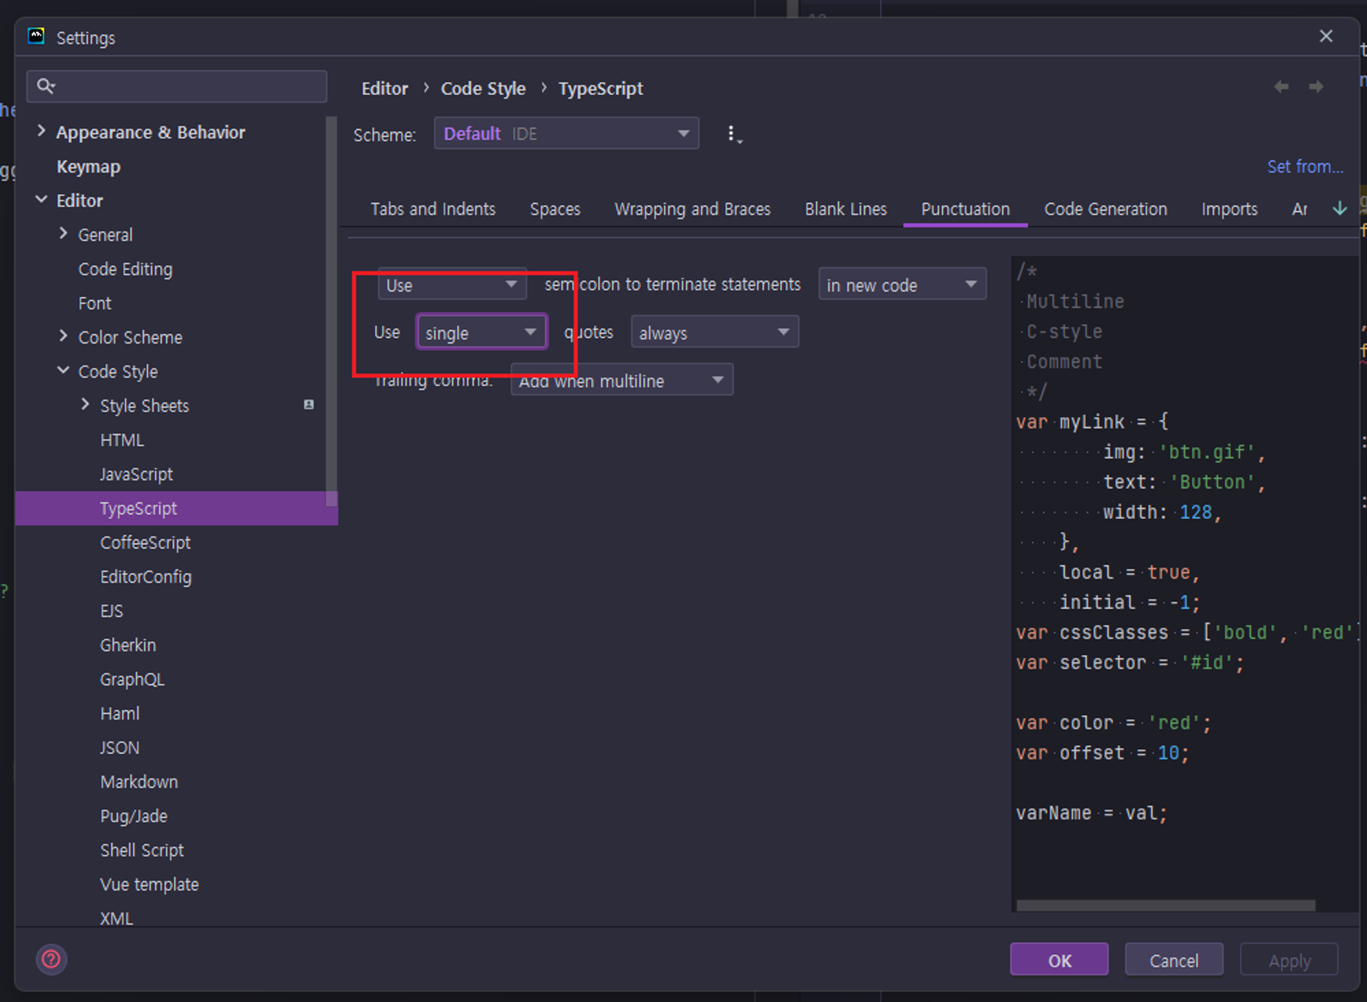
Task: Open scheme actions three-dot menu
Action: click(x=732, y=134)
